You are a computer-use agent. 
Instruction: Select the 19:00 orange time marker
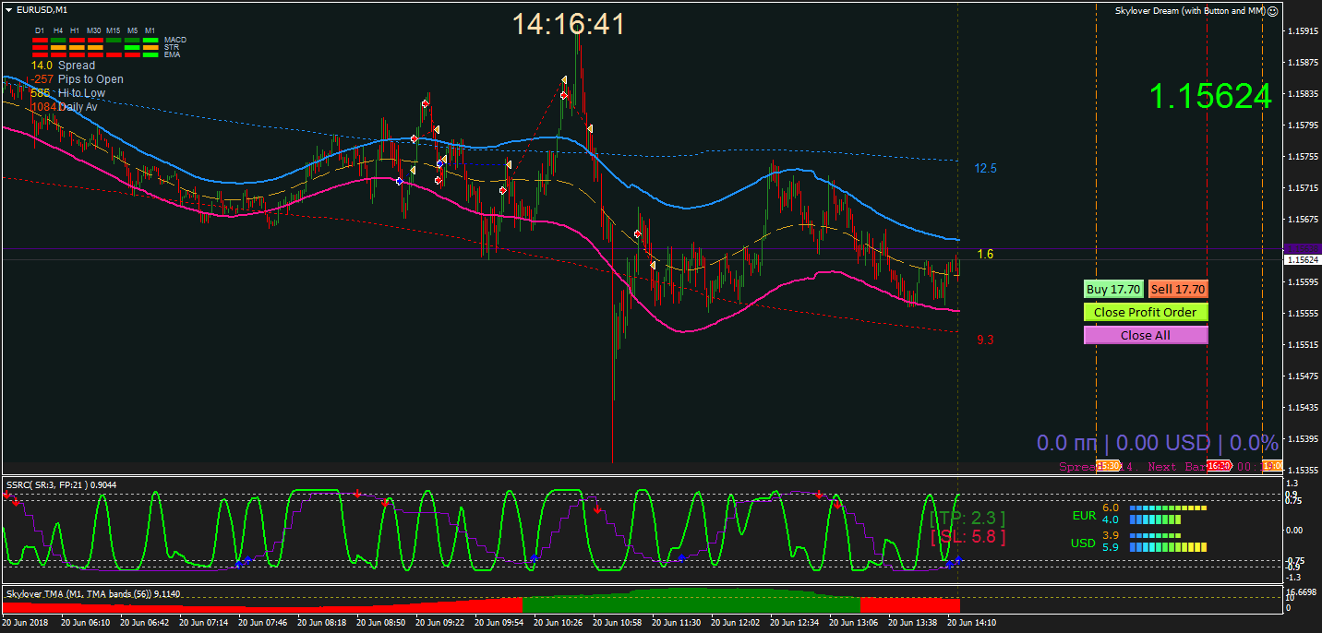click(x=1272, y=466)
